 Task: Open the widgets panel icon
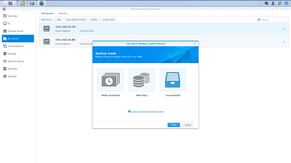click(x=286, y=3)
